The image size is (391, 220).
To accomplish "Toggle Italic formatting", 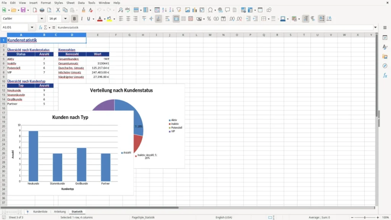I will click(82, 19).
